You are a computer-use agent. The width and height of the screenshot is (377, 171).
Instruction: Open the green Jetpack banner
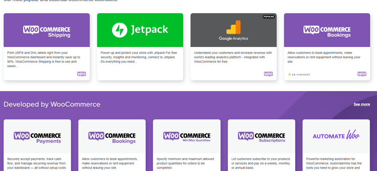point(140,30)
